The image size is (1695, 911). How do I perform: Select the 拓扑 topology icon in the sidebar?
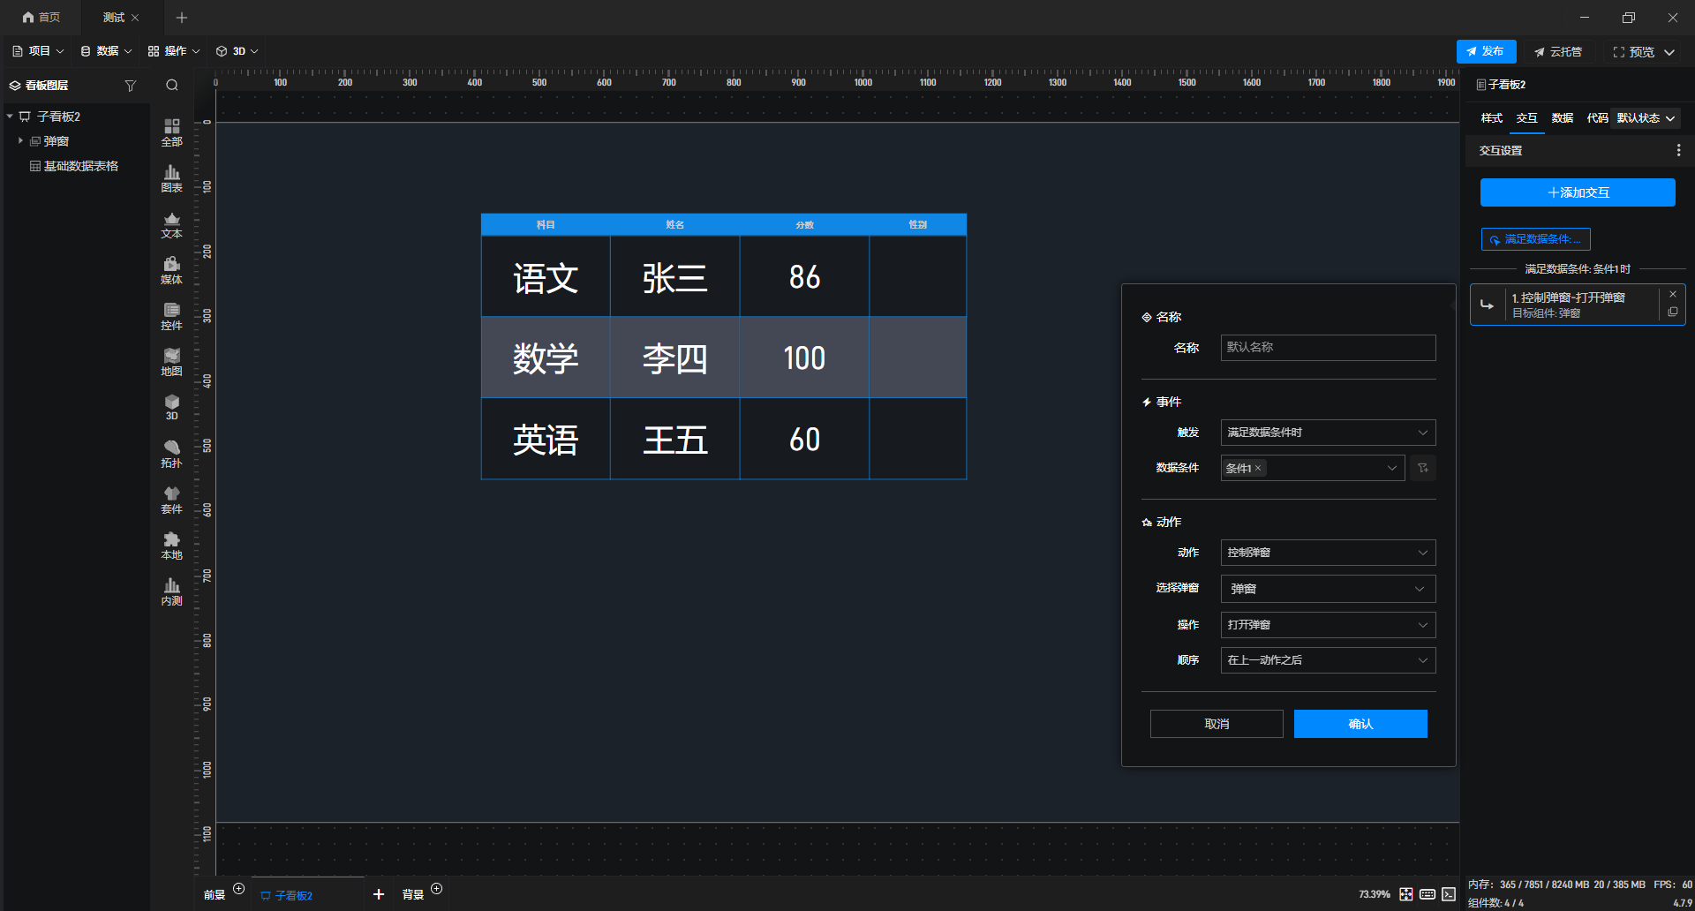tap(171, 454)
